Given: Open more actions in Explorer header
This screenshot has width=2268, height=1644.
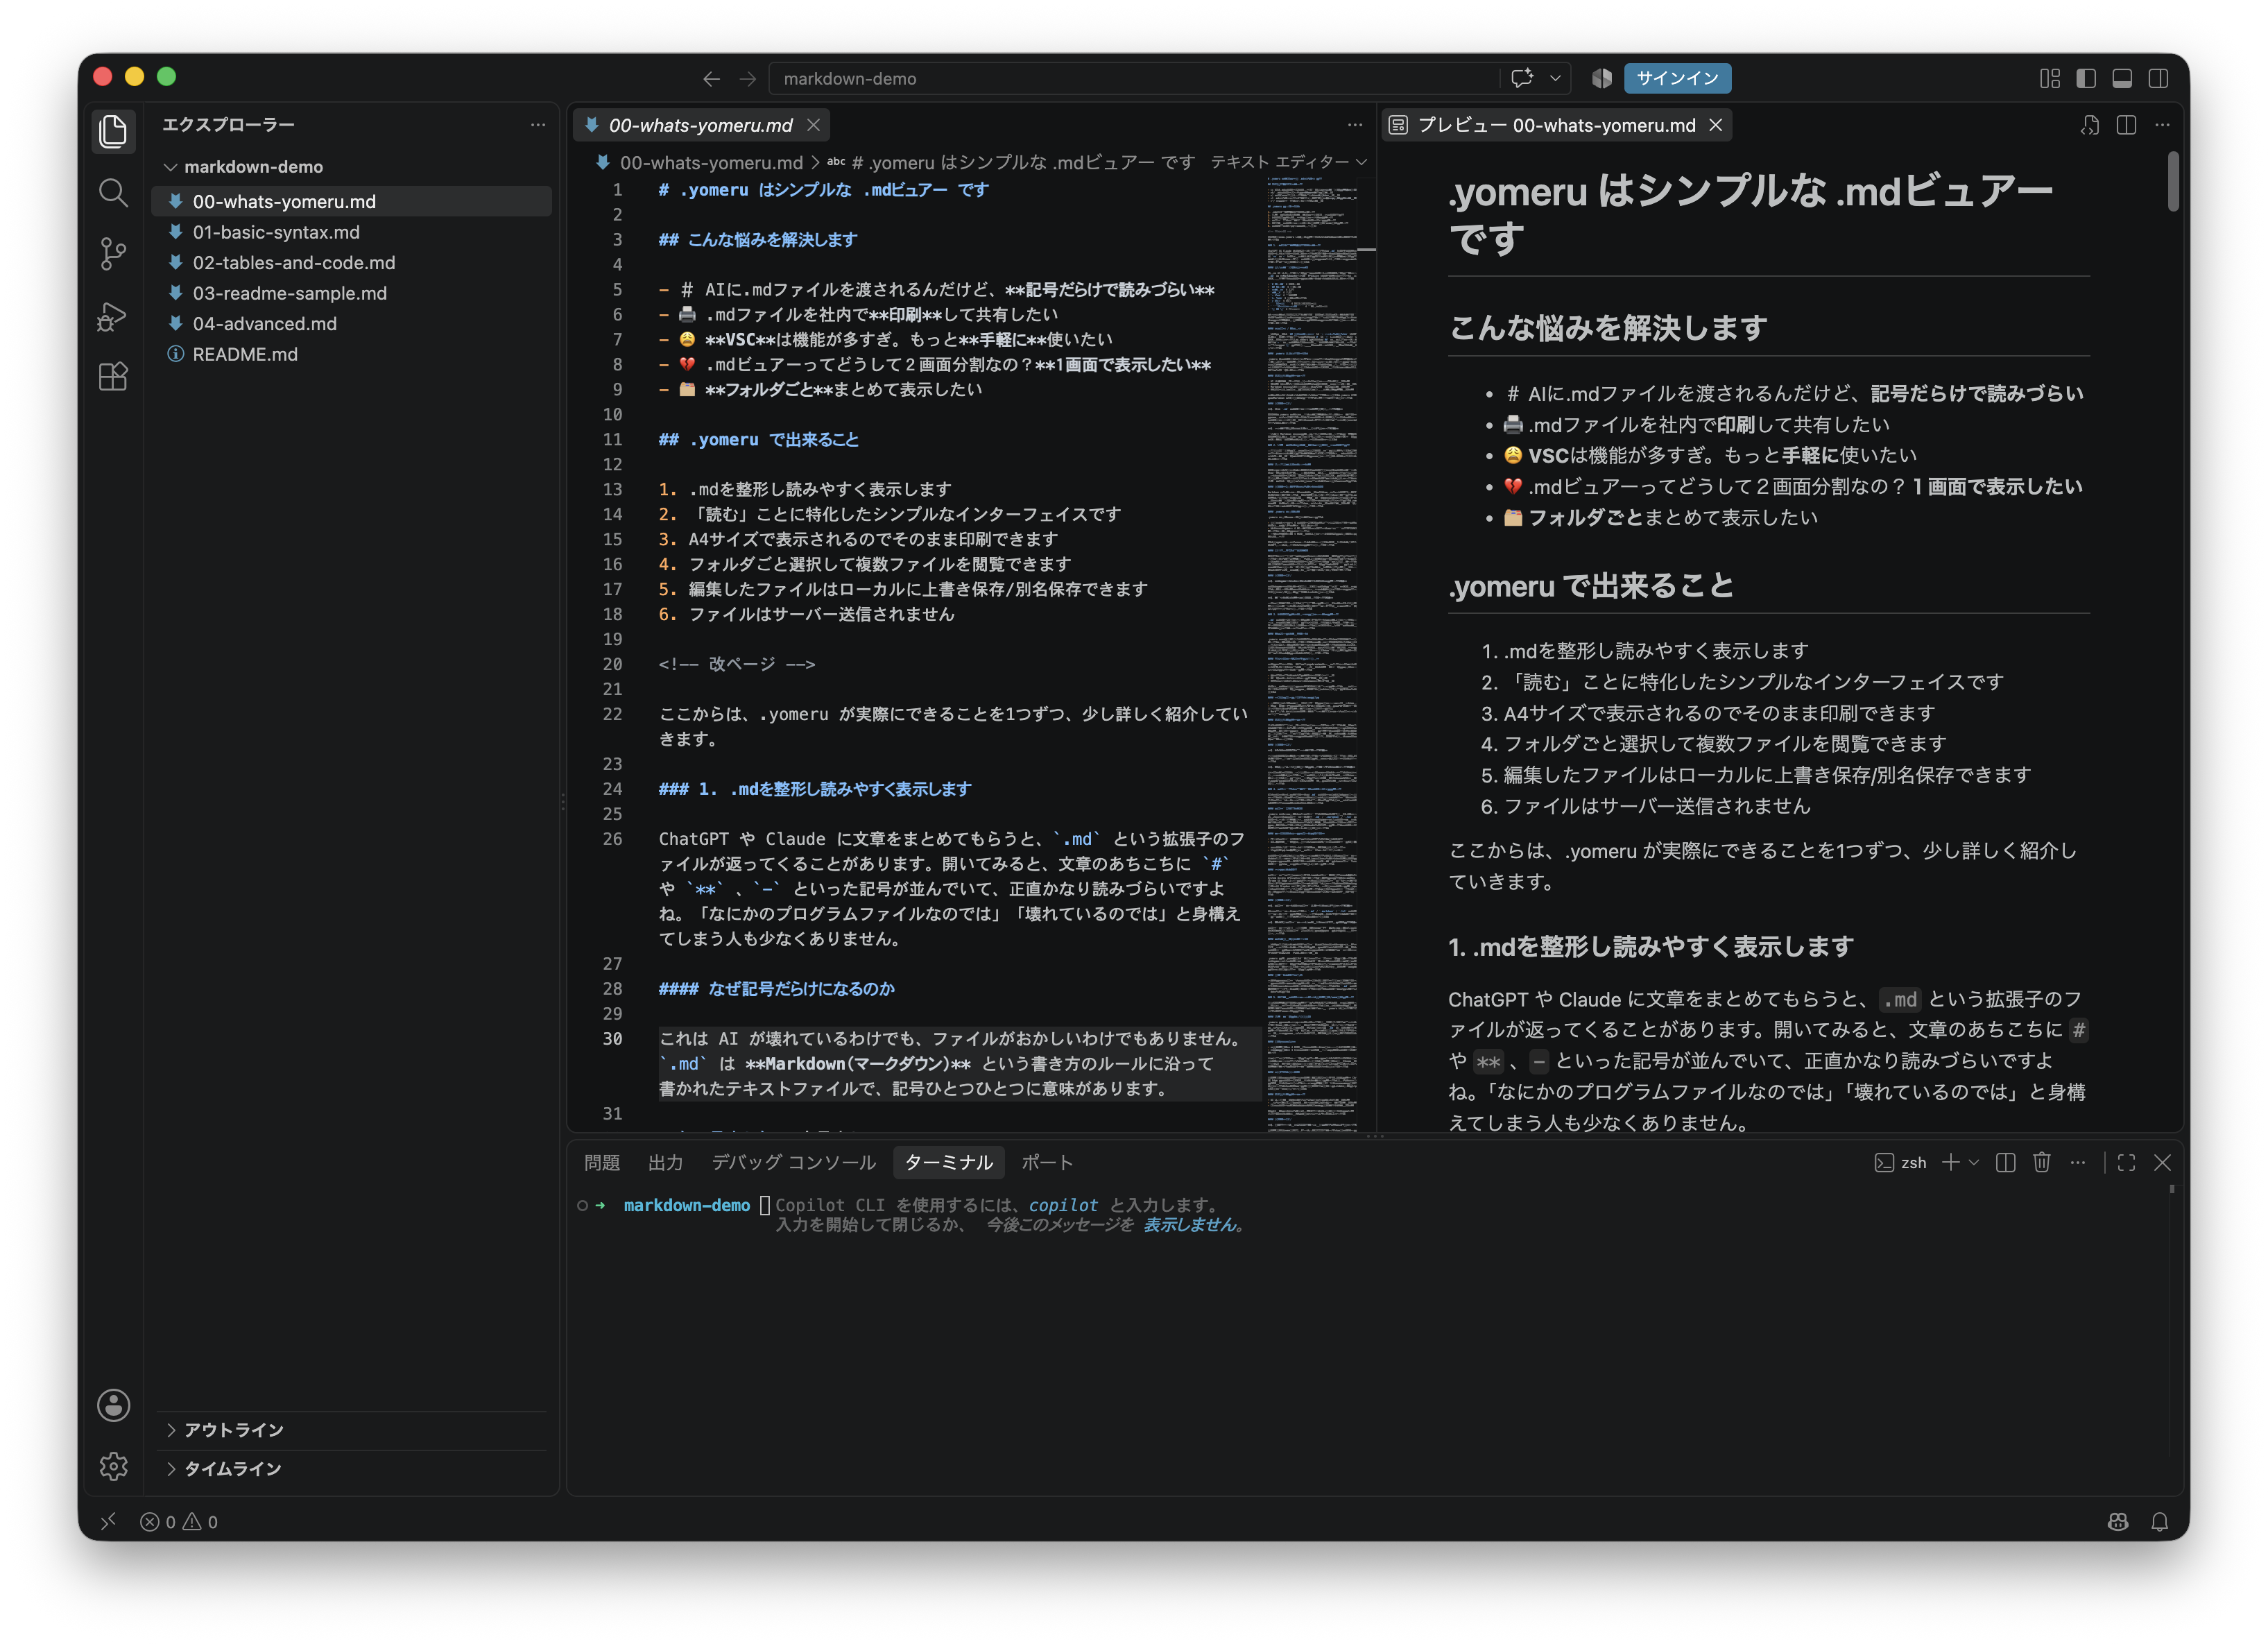Looking at the screenshot, I should [x=538, y=125].
